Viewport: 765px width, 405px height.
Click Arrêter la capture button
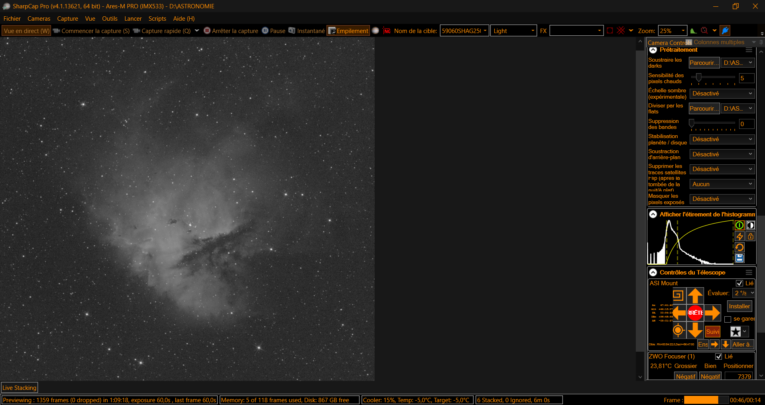tap(231, 31)
